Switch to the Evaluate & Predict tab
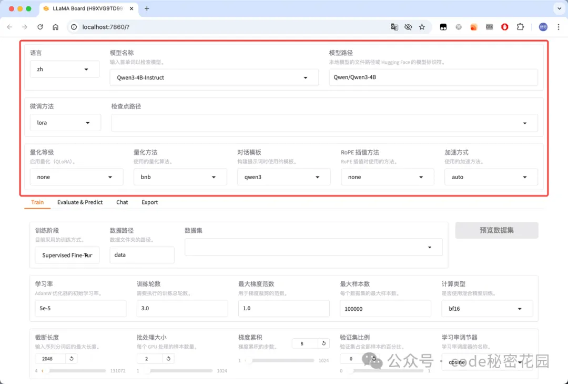Image resolution: width=568 pixels, height=384 pixels. click(x=80, y=202)
